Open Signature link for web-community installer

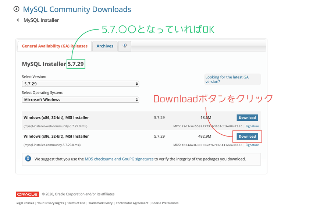252,126
